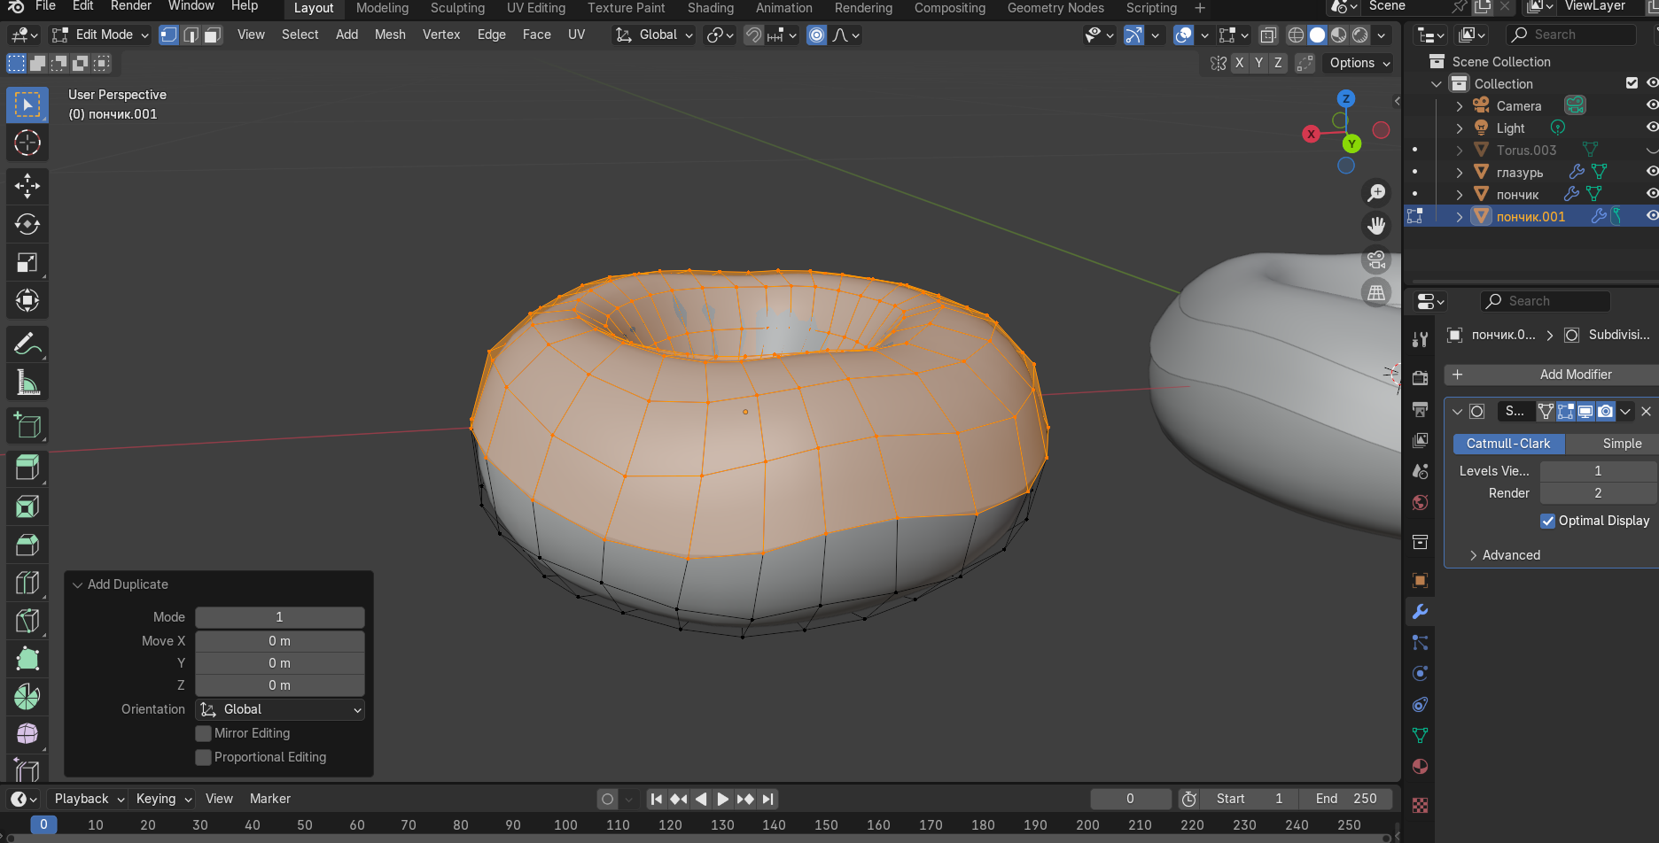Activate the Add Cube tool
The image size is (1659, 843).
(27, 425)
